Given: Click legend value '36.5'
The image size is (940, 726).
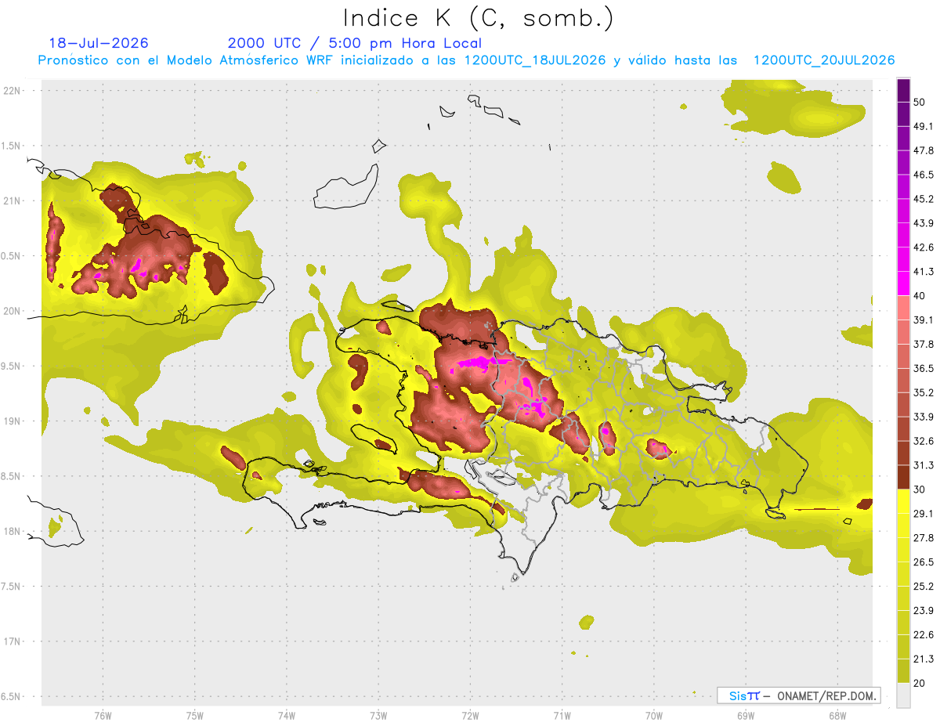Looking at the screenshot, I should [923, 368].
